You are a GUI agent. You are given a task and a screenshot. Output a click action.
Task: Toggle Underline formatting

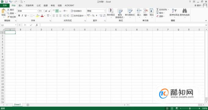tap(26, 16)
